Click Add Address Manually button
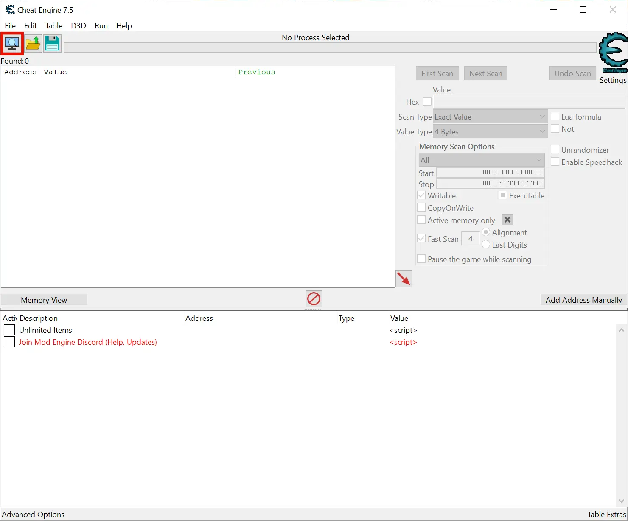 click(x=584, y=300)
